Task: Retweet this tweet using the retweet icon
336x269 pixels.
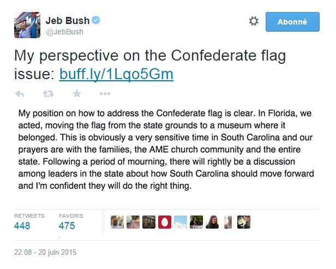Action: [x=48, y=94]
